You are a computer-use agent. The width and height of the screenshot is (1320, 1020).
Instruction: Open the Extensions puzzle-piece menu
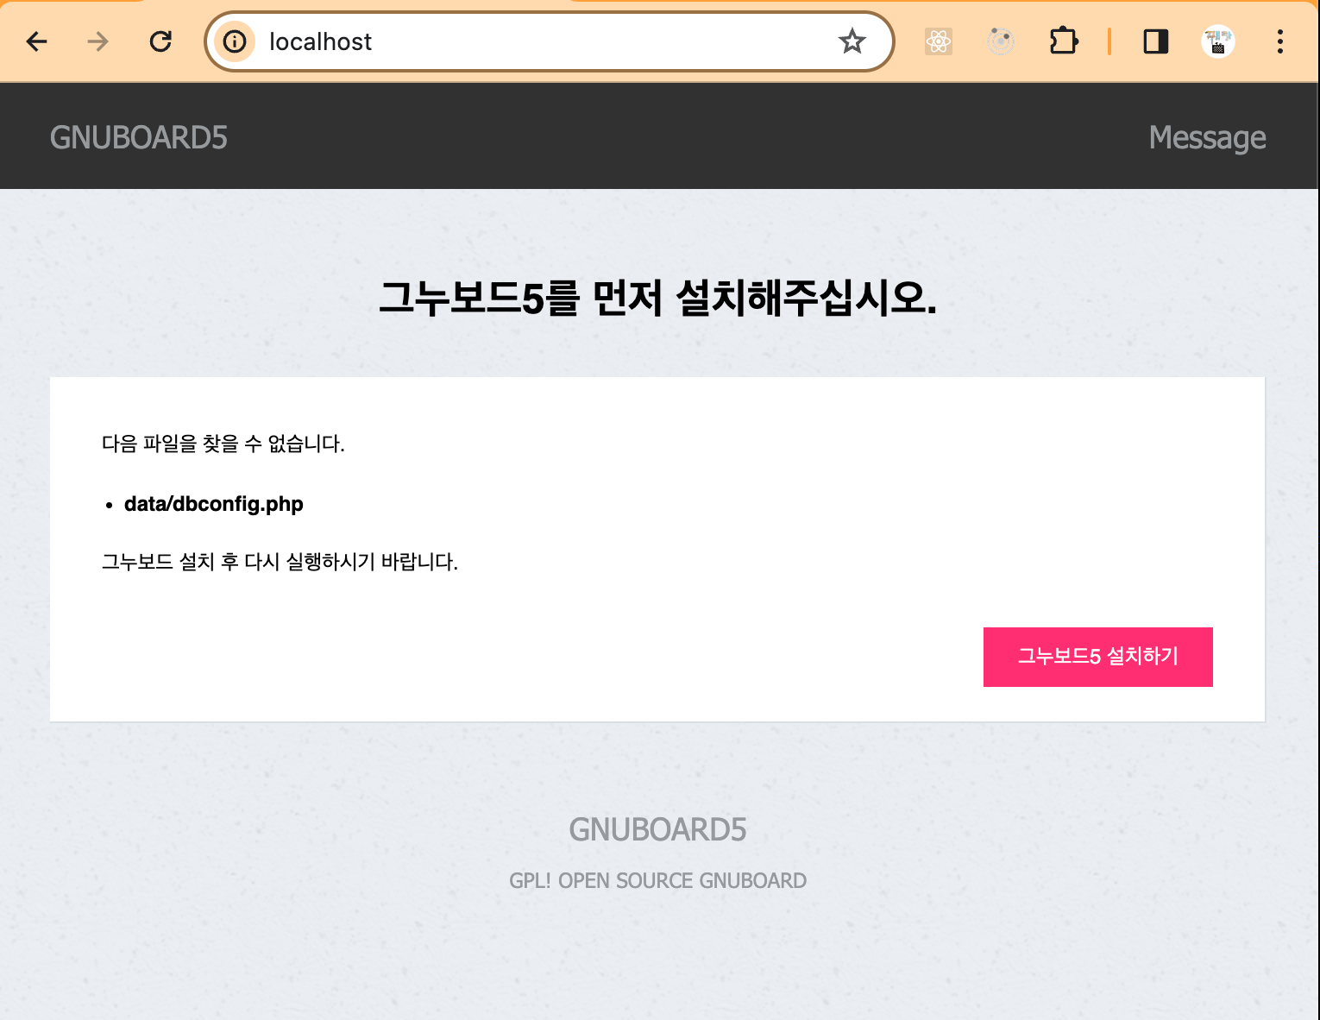point(1063,41)
